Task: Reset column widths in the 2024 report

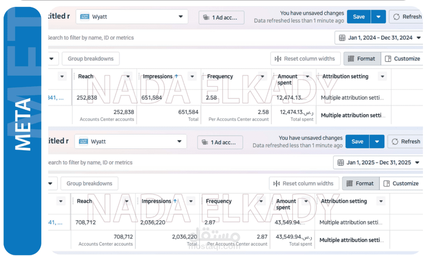Action: click(305, 59)
